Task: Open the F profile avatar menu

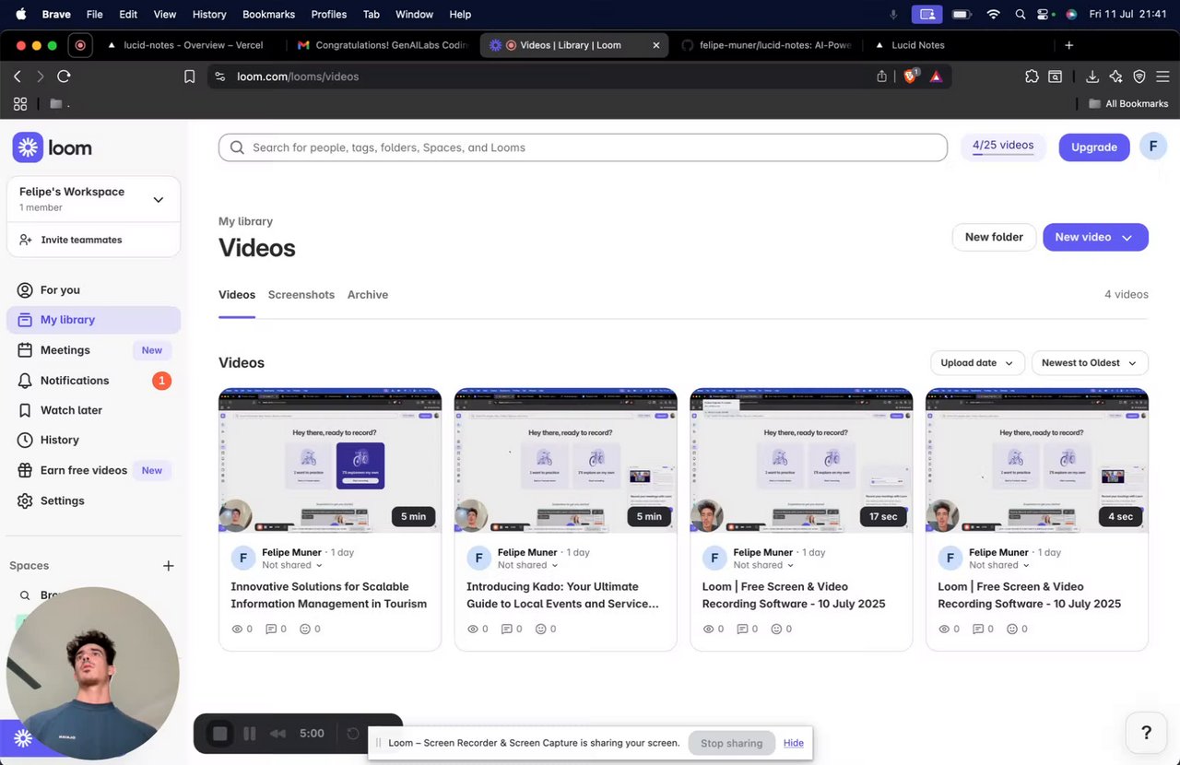Action: [1153, 147]
